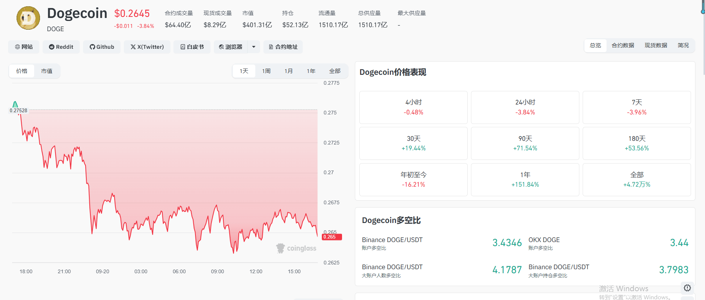Open the 白皮书 whitepaper button
The height and width of the screenshot is (300, 705).
[x=192, y=47]
